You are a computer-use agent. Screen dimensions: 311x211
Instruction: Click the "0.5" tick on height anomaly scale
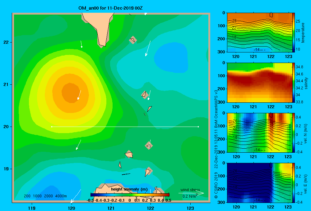(168, 200)
